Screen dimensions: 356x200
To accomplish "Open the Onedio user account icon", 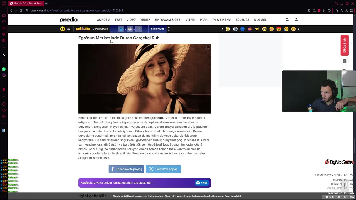I will [296, 20].
